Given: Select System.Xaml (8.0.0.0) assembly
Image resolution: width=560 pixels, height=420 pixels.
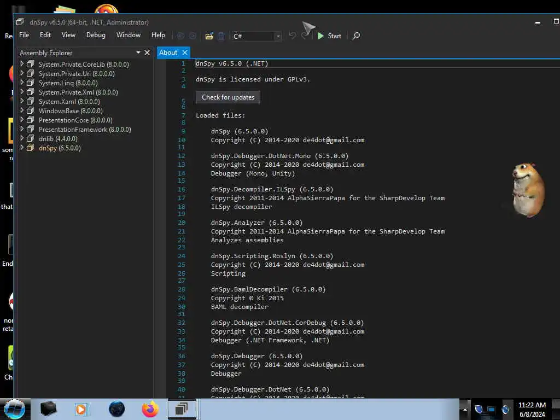Looking at the screenshot, I should click(69, 101).
